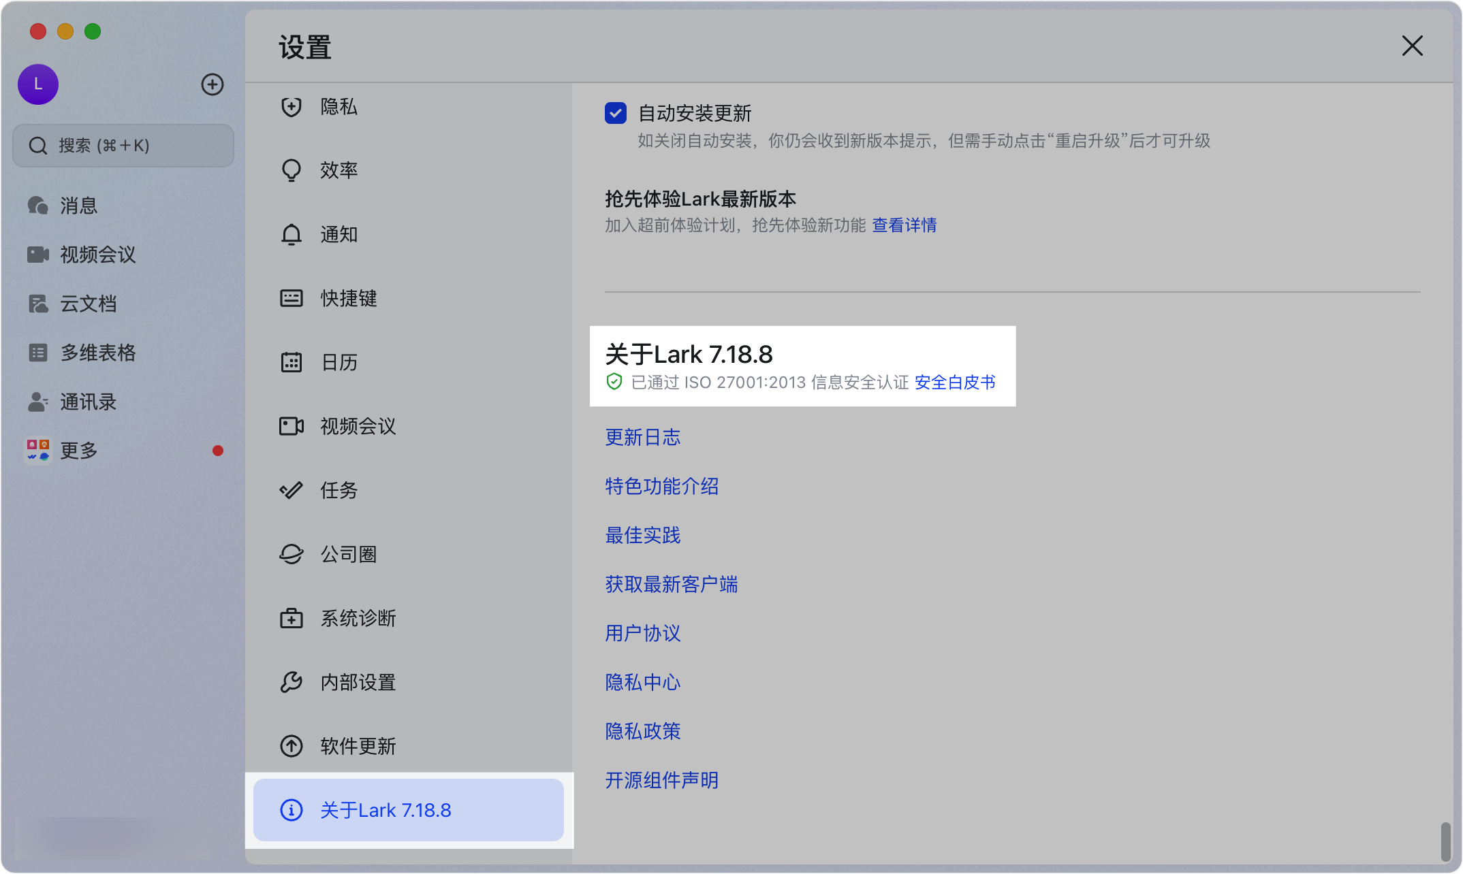The image size is (1463, 874).
Task: Click the purple L profile avatar
Action: [x=38, y=84]
